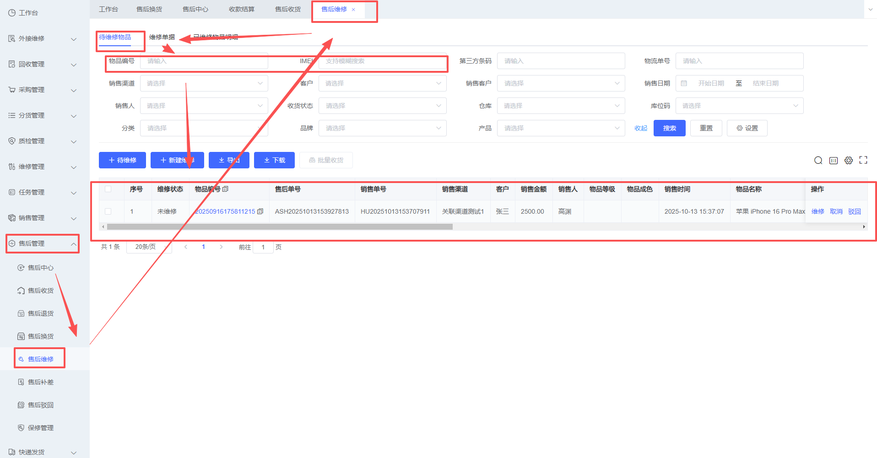Click the 第三方条码 input field
The image size is (877, 458).
pyautogui.click(x=561, y=61)
